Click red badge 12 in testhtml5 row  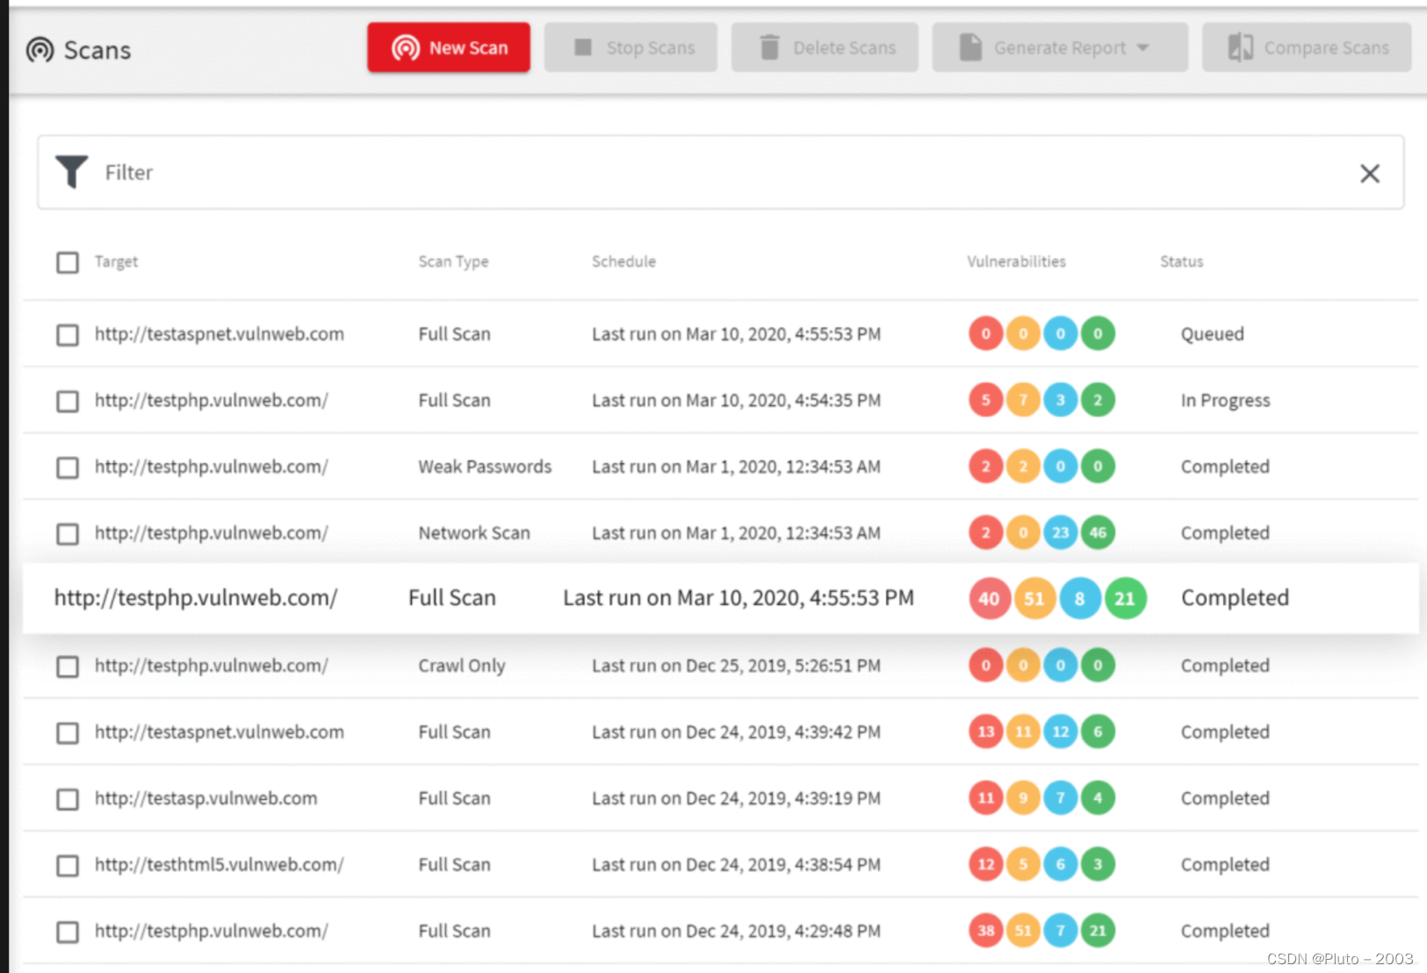(985, 864)
